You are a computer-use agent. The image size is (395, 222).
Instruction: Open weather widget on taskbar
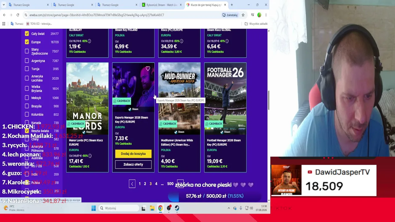pyautogui.click(x=14, y=208)
